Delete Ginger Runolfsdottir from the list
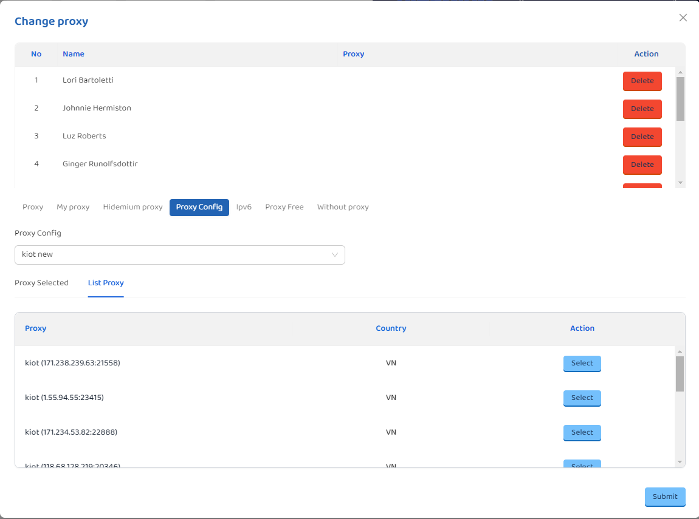 [642, 165]
